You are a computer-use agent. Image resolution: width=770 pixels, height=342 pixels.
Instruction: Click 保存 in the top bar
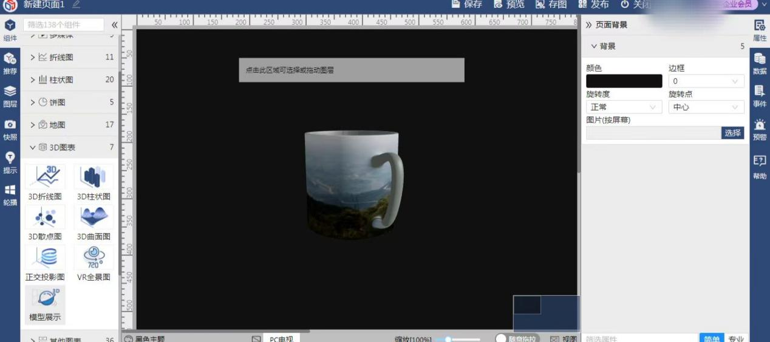(467, 4)
